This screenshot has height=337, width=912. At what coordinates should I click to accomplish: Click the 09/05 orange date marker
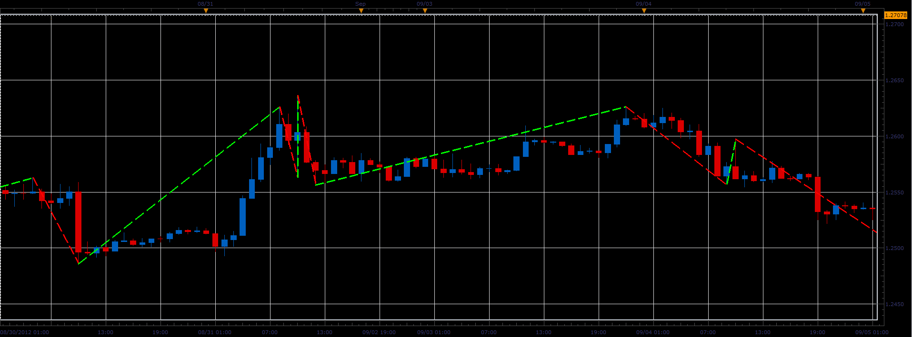coord(863,10)
